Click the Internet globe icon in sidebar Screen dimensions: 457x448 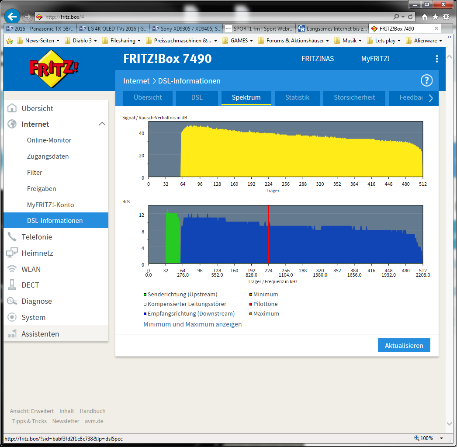coord(12,124)
